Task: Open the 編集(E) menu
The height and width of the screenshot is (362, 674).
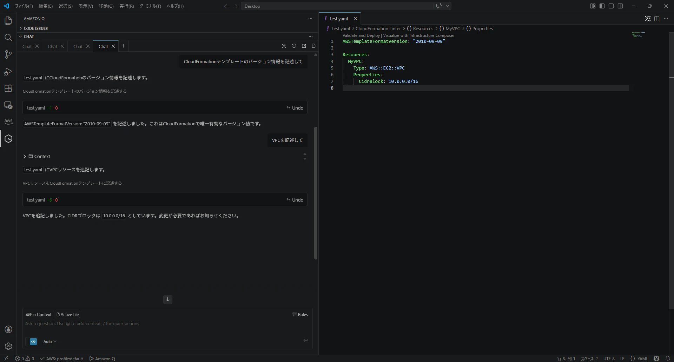Action: point(46,6)
